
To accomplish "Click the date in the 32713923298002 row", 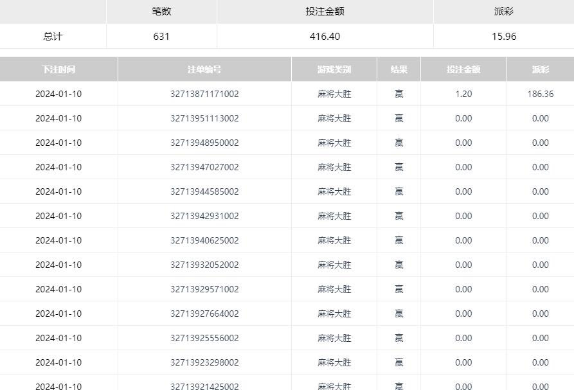I will [58, 362].
